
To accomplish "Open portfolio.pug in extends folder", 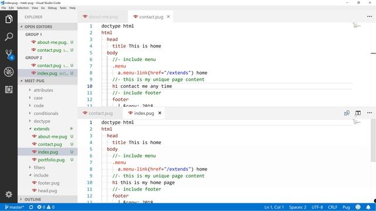I will (48, 159).
